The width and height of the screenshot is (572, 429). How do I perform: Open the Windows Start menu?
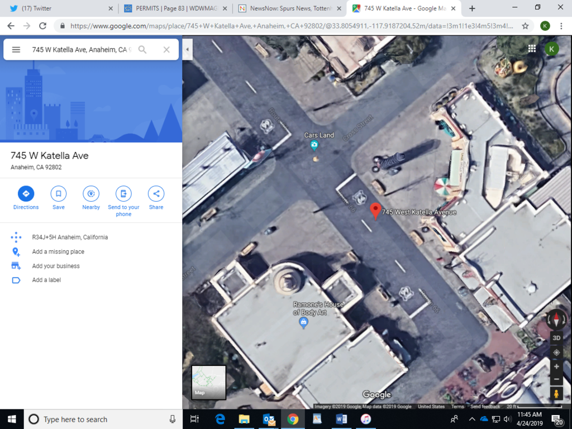tap(12, 419)
